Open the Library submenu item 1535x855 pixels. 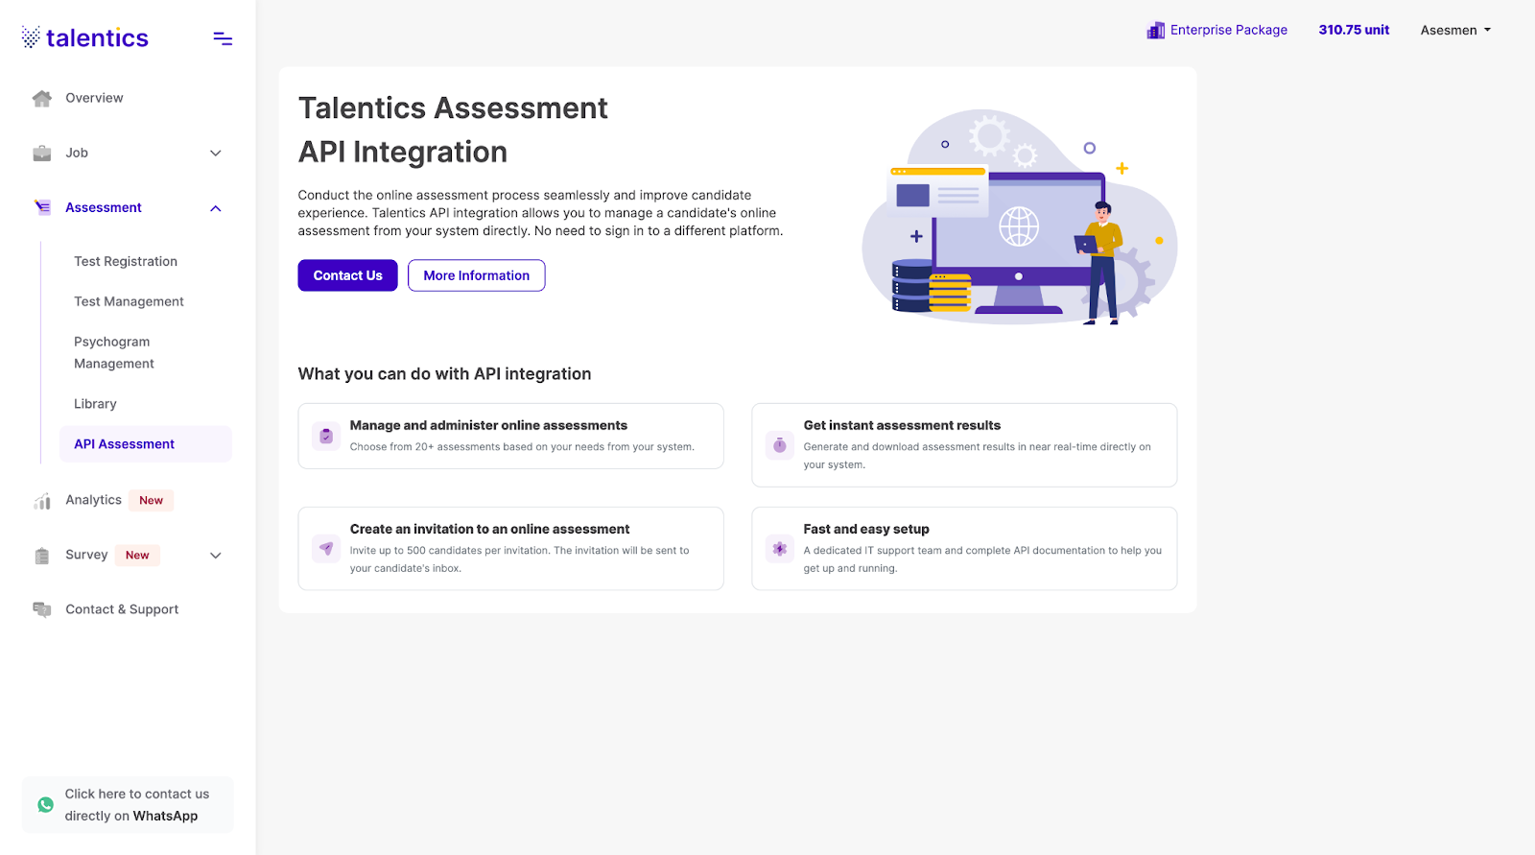click(95, 404)
